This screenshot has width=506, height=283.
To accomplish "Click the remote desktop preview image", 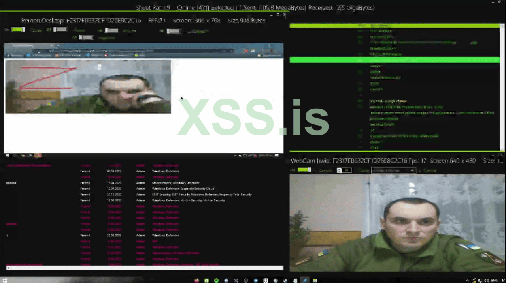I will point(143,98).
